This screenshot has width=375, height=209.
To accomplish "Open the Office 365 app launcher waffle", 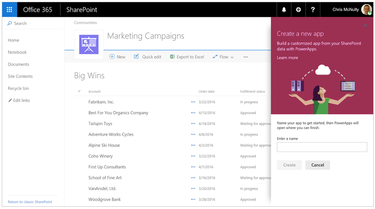I will (9, 9).
